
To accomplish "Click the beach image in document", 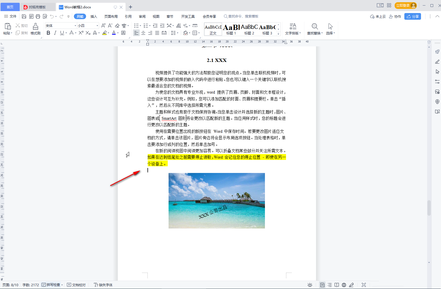I will tap(217, 200).
